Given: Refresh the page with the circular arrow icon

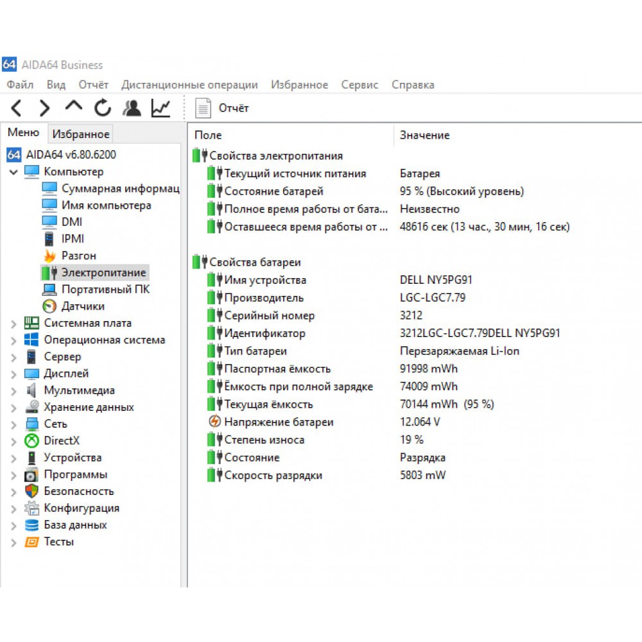Looking at the screenshot, I should point(102,108).
